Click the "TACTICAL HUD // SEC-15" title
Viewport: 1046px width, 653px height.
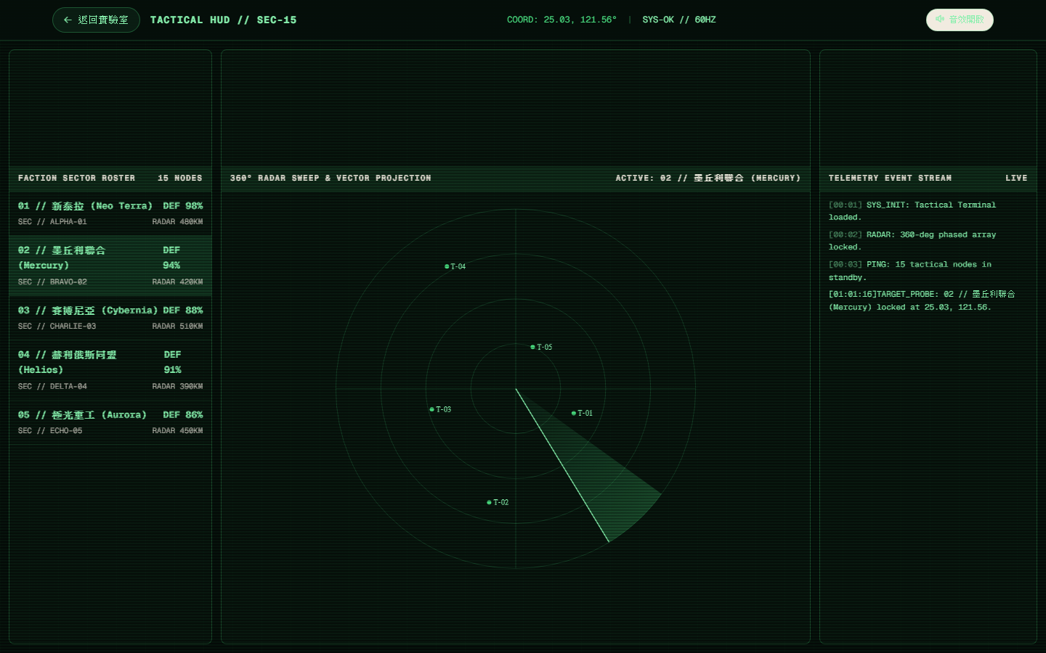[x=224, y=20]
